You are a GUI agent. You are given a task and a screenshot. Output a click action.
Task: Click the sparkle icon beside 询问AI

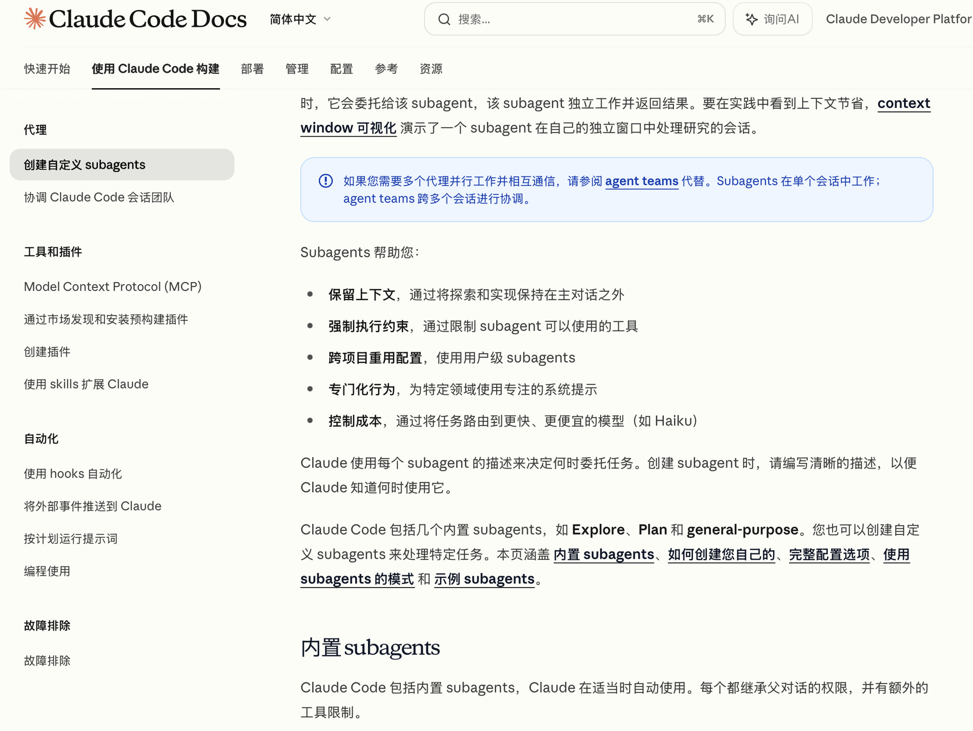click(752, 19)
